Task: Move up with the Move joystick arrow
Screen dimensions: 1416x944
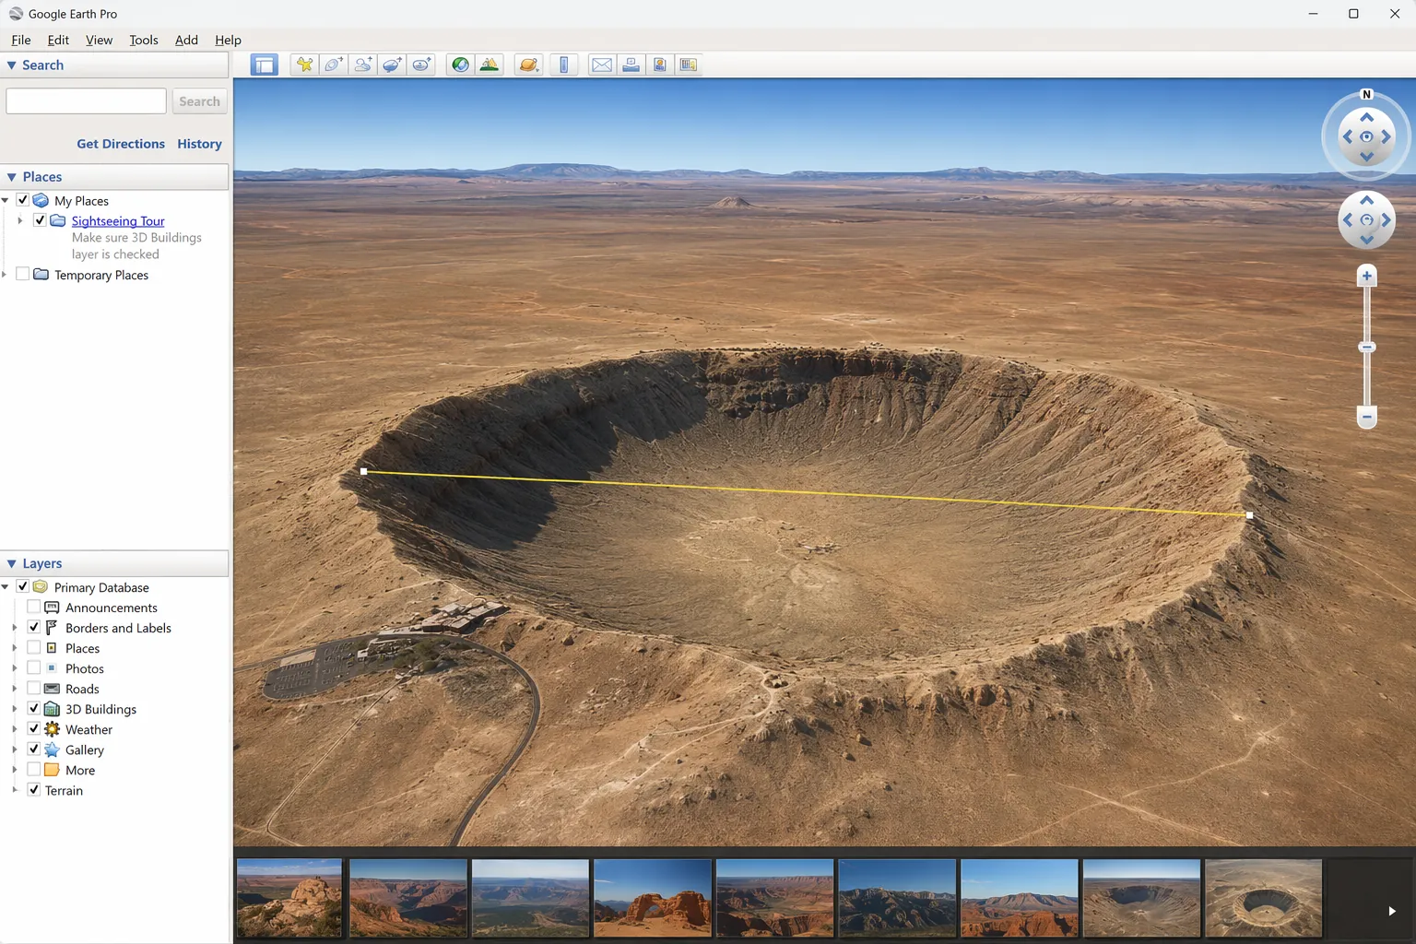Action: 1367,201
